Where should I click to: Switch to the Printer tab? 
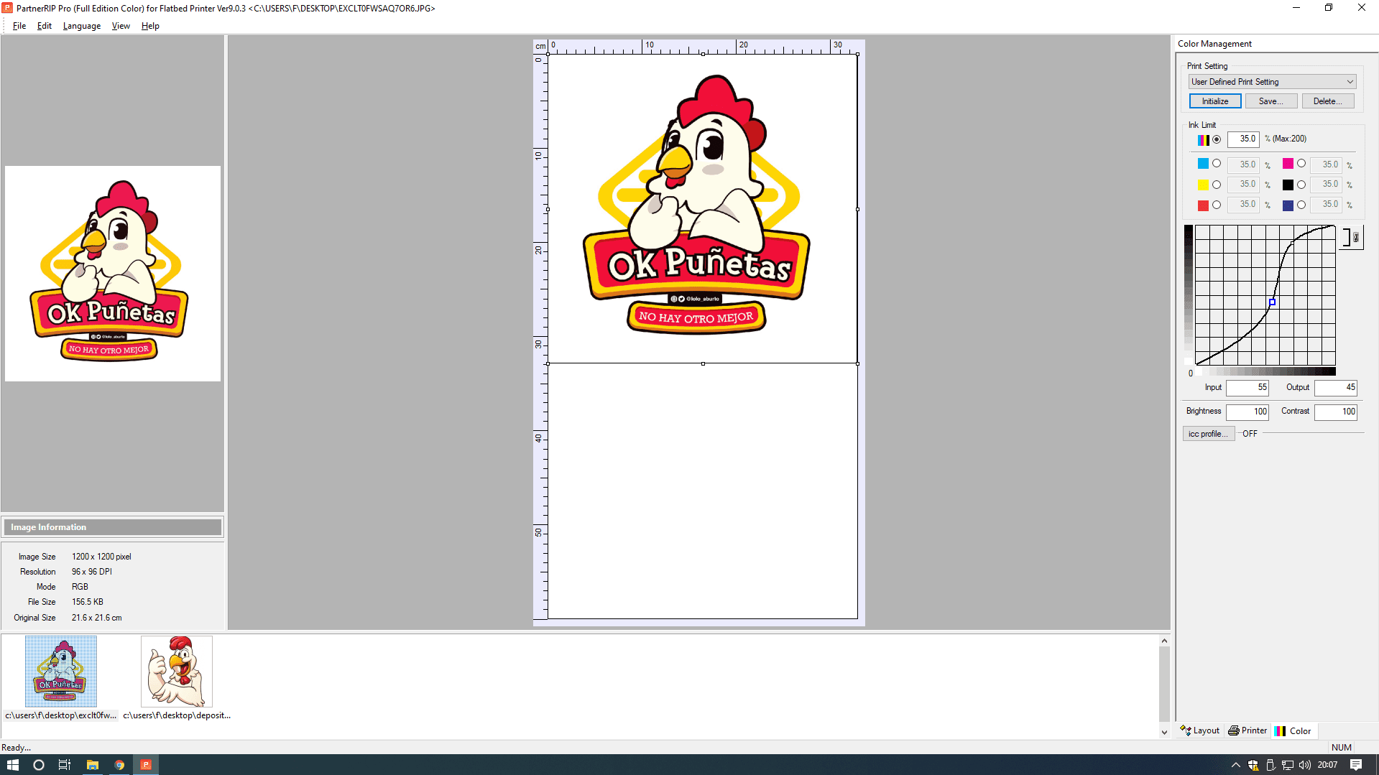point(1247,730)
